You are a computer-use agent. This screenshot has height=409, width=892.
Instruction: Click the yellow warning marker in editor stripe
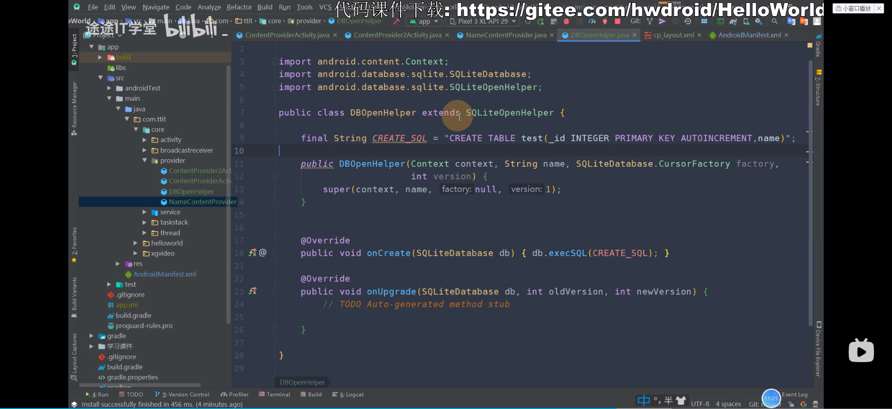point(810,45)
